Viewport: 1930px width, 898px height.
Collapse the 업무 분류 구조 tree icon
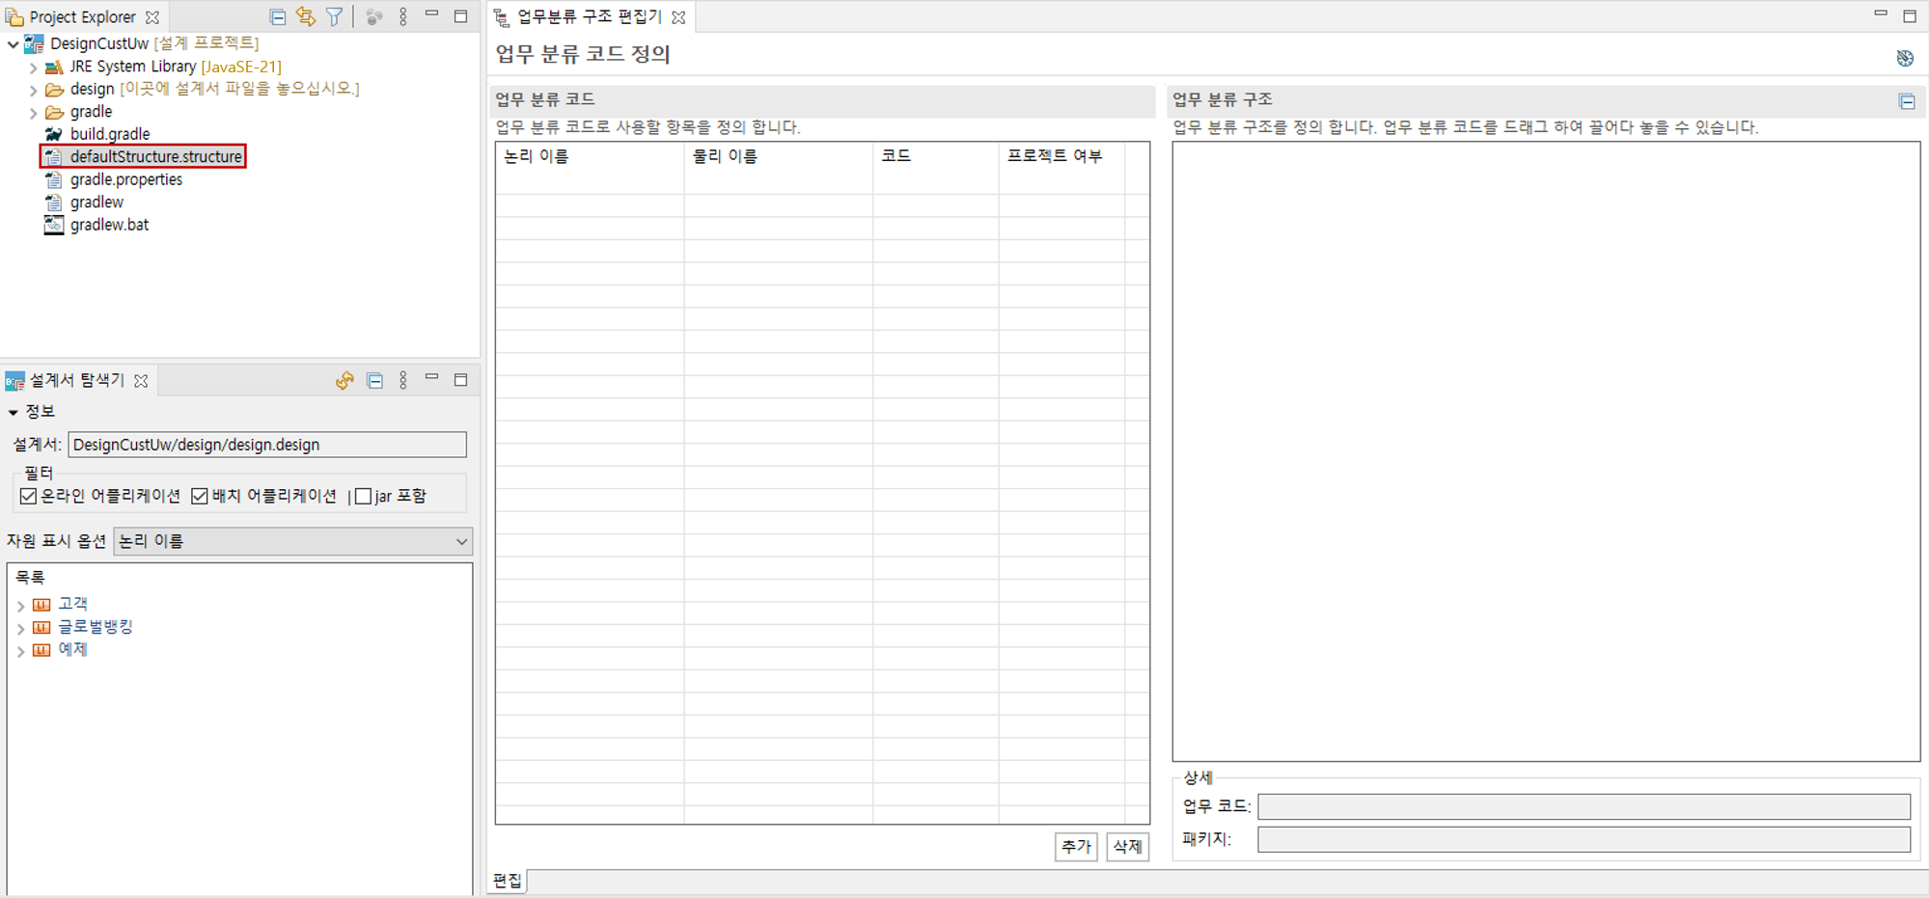point(1906,101)
